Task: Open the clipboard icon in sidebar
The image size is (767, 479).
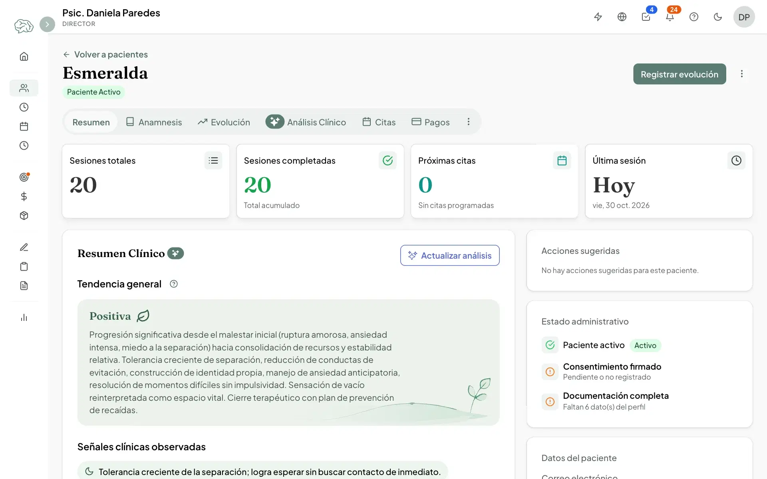Action: pyautogui.click(x=24, y=266)
